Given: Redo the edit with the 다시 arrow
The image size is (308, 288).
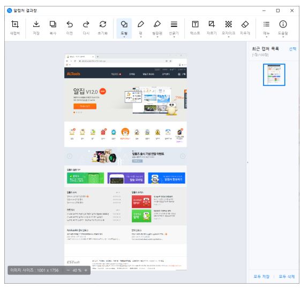Looking at the screenshot, I should click(86, 27).
